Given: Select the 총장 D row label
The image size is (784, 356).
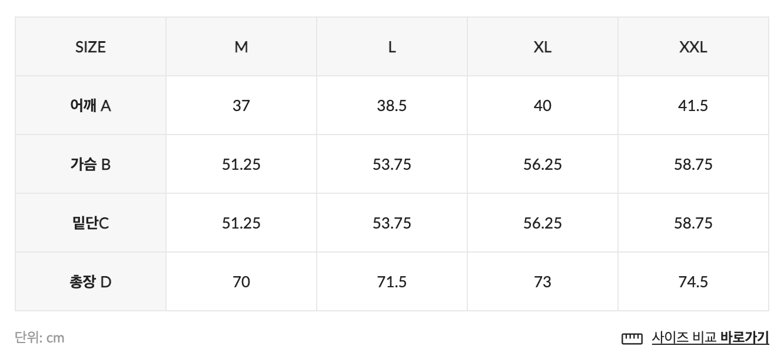Looking at the screenshot, I should pyautogui.click(x=91, y=282).
